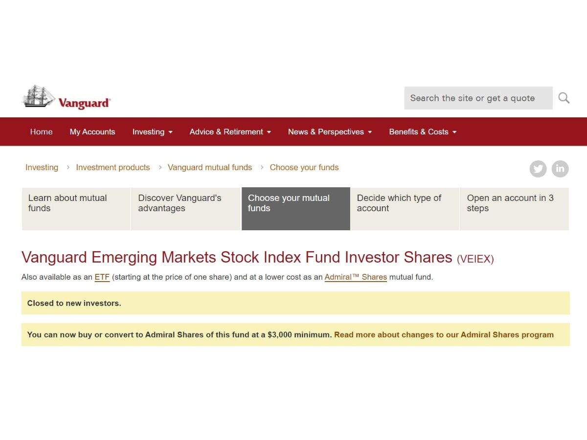587x440 pixels.
Task: Switch to Discover Vanguard's advantages tab
Action: [186, 209]
